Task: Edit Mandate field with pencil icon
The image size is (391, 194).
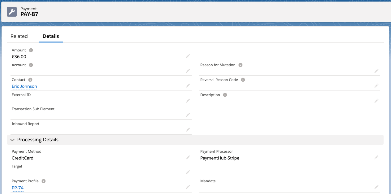Action: [376, 187]
